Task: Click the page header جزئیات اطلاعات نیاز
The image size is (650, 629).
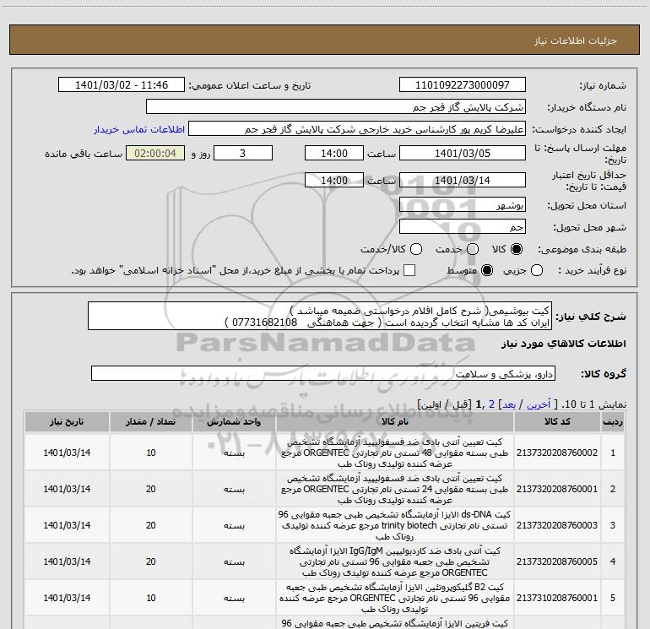Action: point(576,41)
